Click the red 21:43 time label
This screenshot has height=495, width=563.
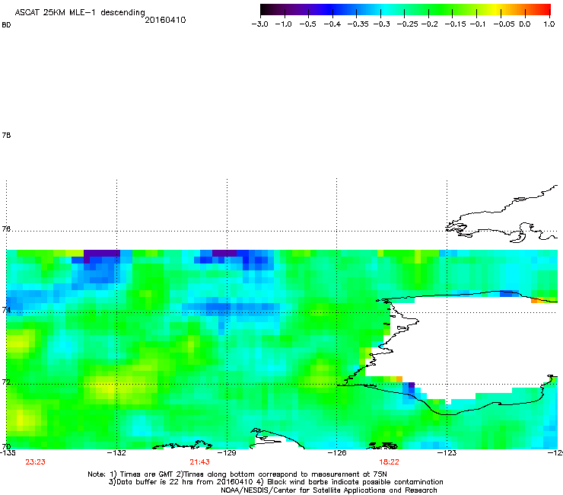click(199, 462)
